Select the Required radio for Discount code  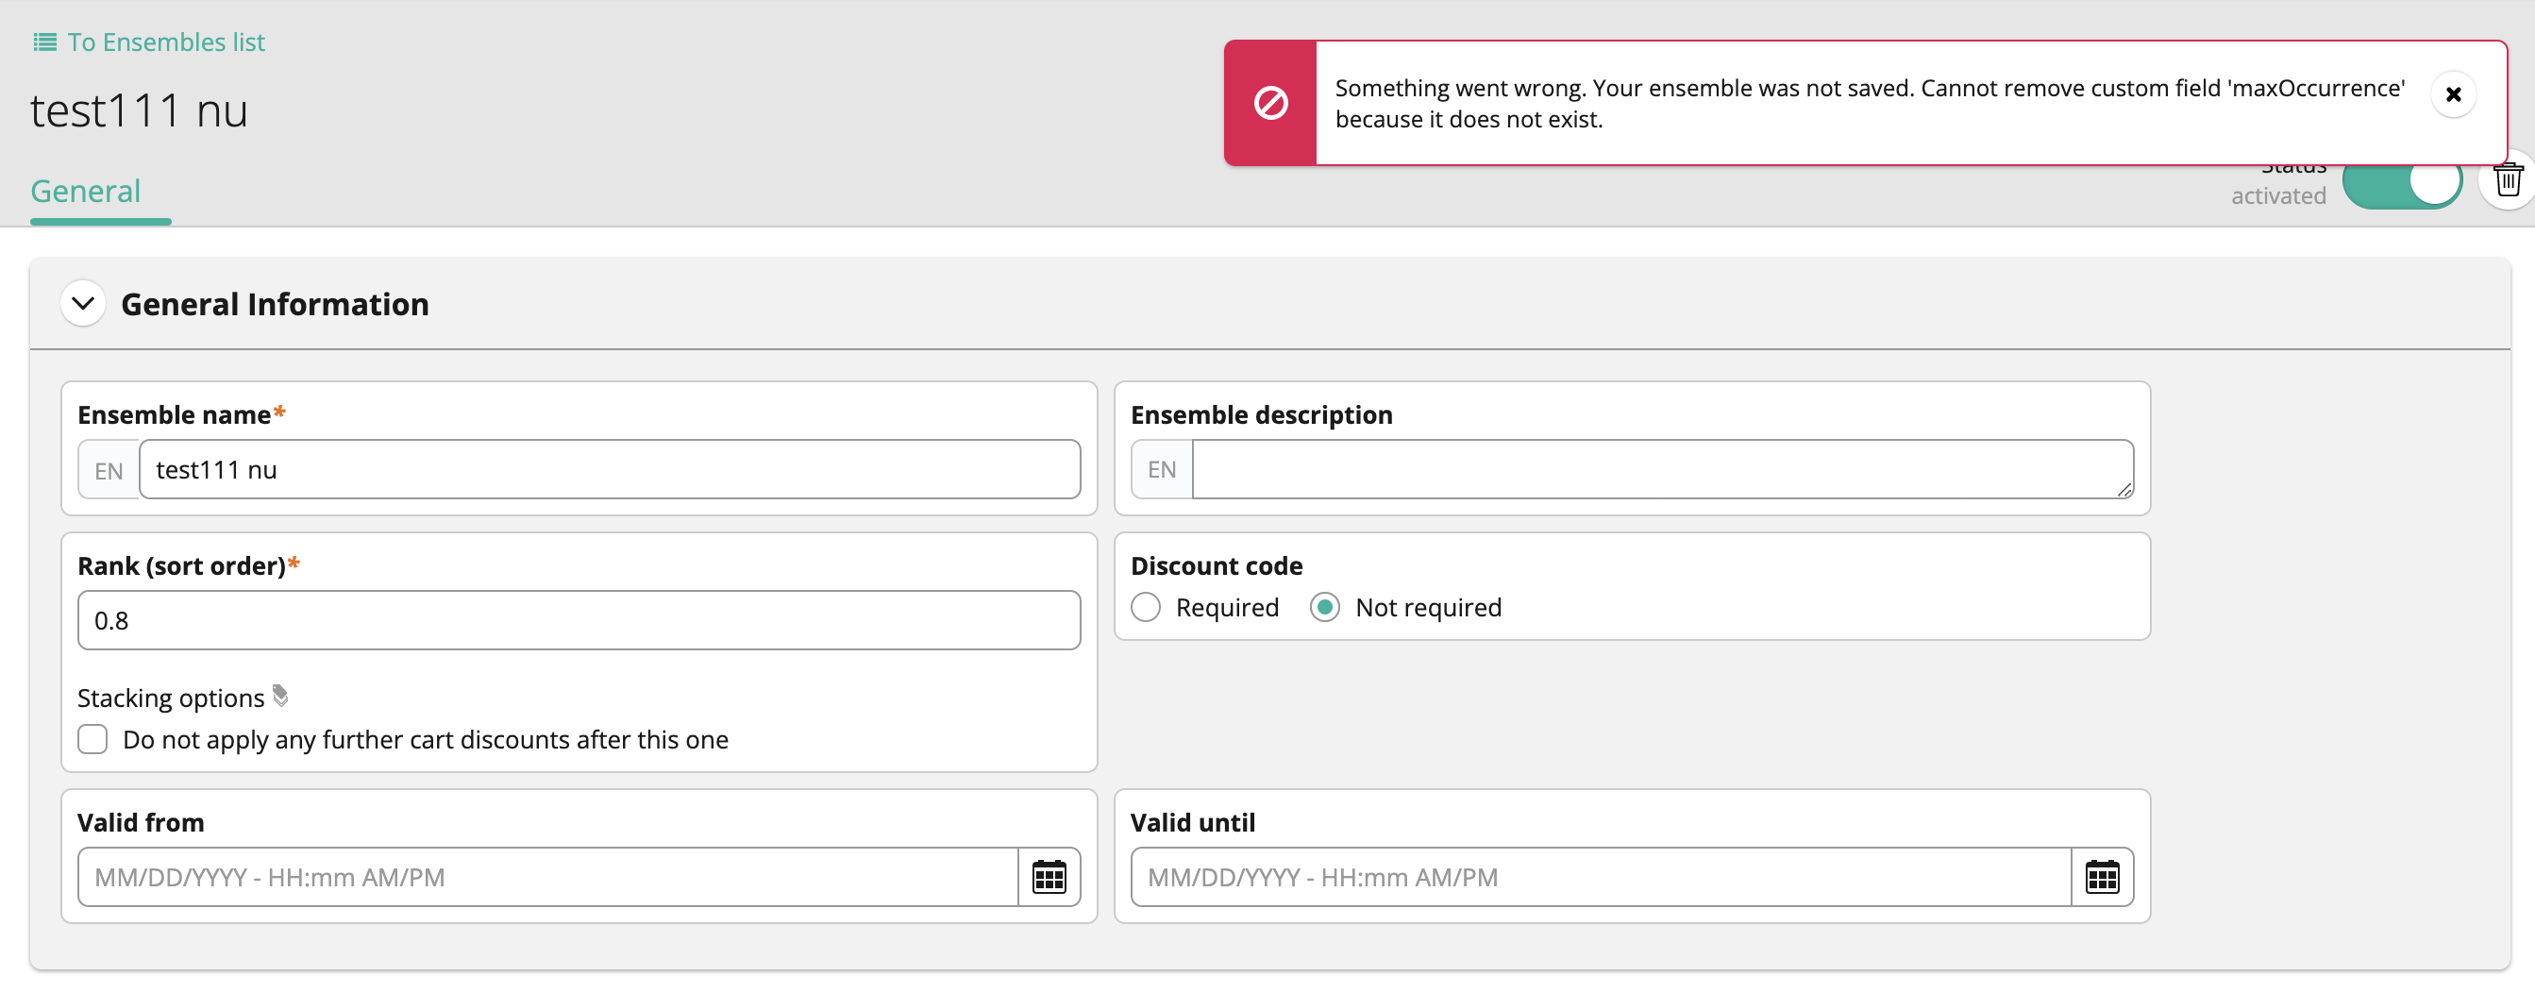click(x=1145, y=607)
